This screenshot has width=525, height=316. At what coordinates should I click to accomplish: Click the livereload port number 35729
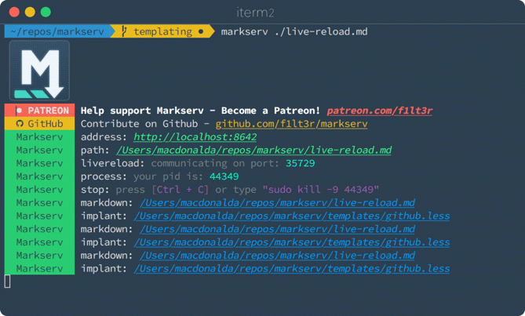tap(300, 163)
